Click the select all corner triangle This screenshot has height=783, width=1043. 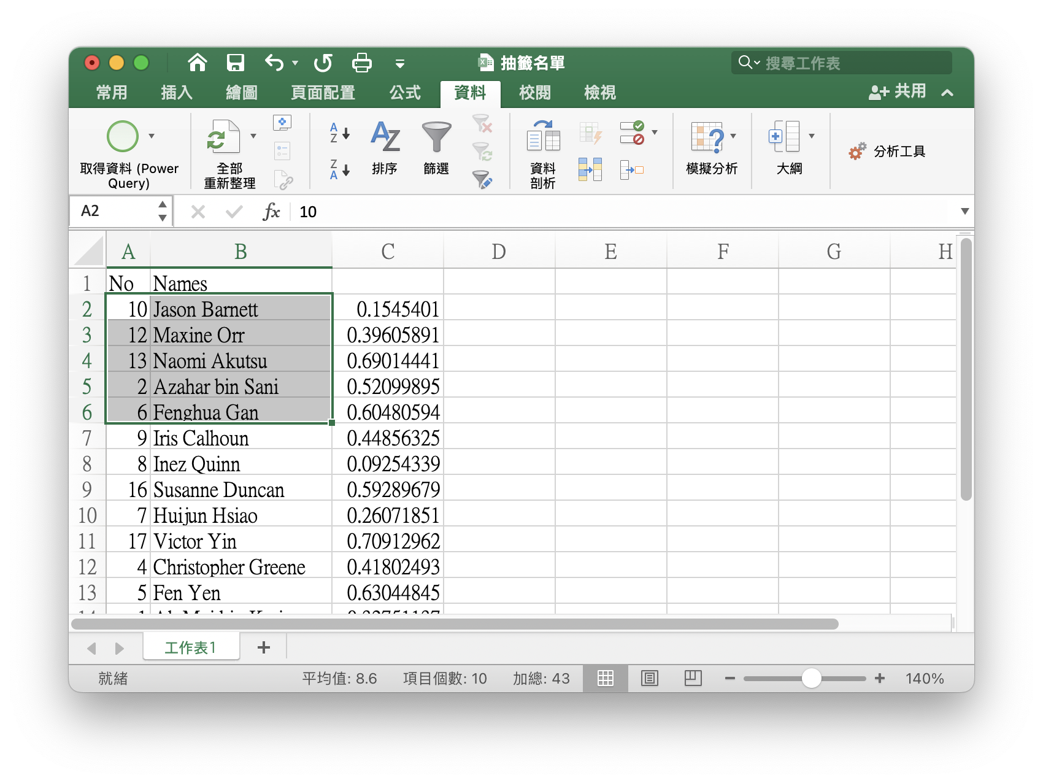click(89, 252)
